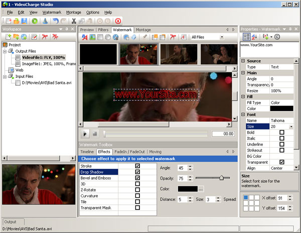Screen dimensions: 301x233
Task: Click the Fill Color black swatch
Action: 281,108
